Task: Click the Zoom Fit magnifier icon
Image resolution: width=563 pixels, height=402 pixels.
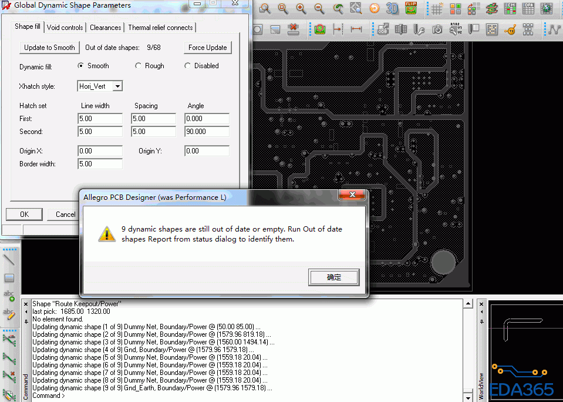Action: pos(283,9)
